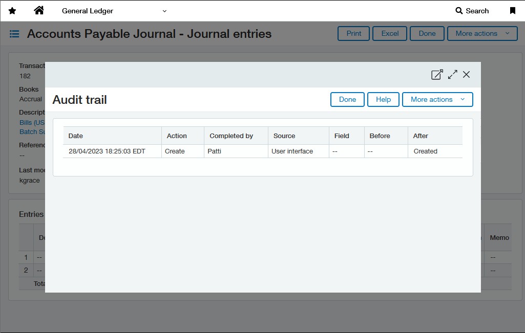Click the Source column header
This screenshot has height=333, width=525.
284,136
